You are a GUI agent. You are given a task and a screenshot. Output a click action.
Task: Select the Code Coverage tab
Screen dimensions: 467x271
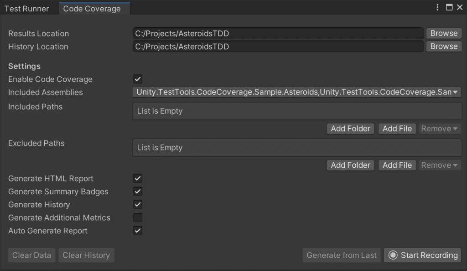pyautogui.click(x=94, y=8)
